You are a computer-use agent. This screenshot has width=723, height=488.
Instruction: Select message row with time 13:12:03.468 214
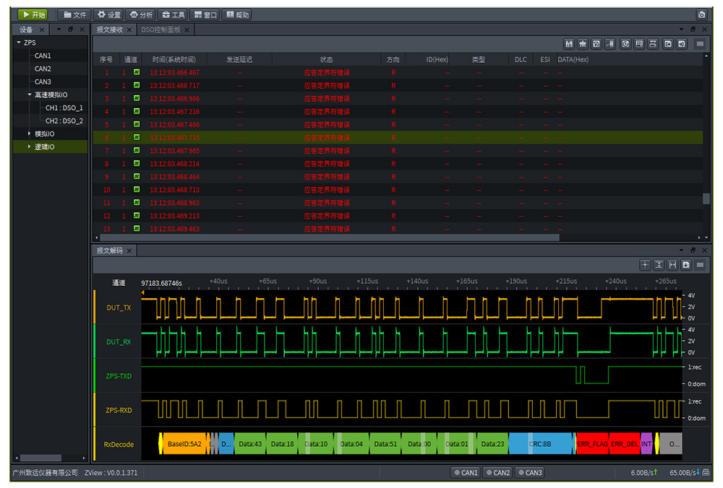point(398,163)
